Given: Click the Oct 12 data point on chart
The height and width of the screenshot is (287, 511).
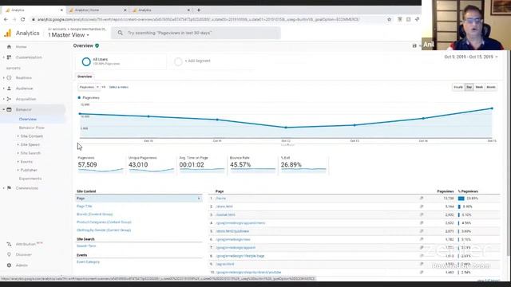Looking at the screenshot, I should (x=286, y=128).
